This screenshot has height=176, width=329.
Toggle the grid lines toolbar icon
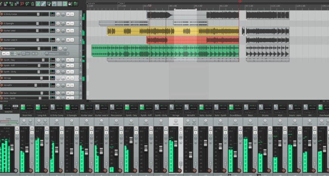(60, 4)
